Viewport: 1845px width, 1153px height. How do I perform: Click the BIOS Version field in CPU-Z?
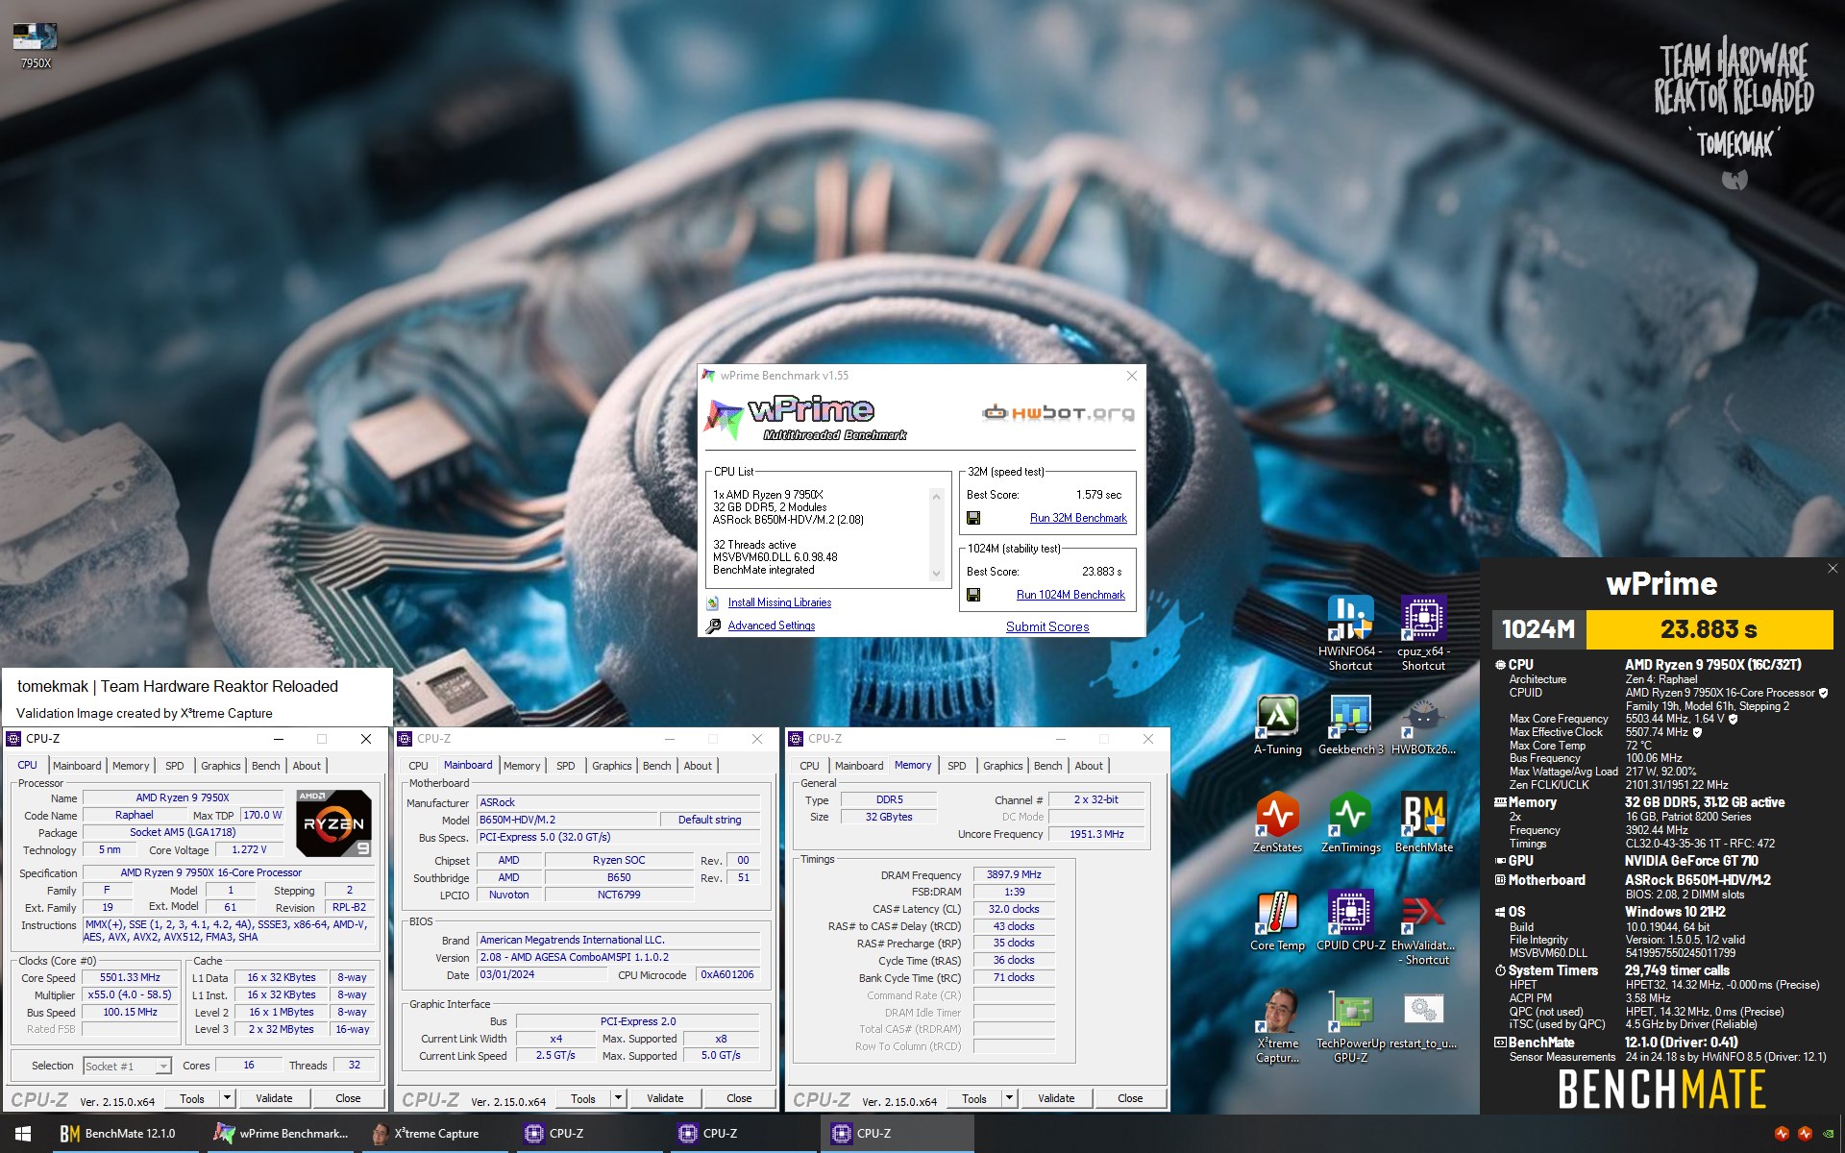pos(619,958)
